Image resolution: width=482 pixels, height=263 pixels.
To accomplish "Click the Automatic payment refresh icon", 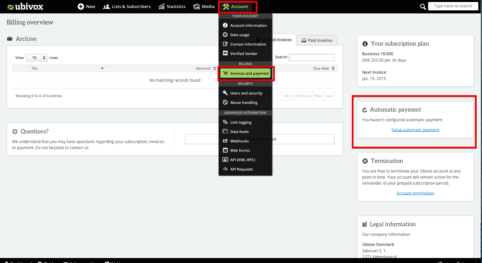I will coord(365,110).
